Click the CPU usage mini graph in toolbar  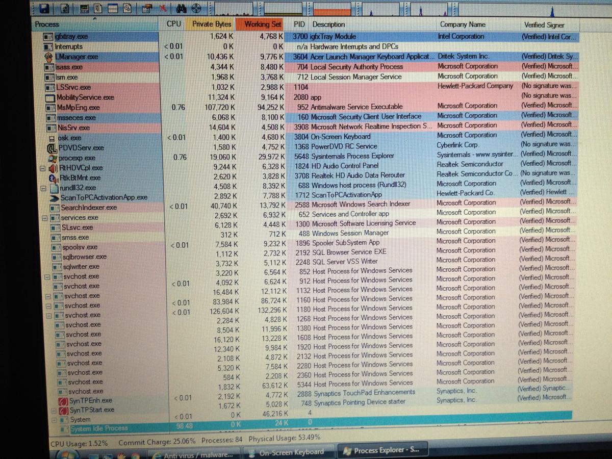point(234,8)
